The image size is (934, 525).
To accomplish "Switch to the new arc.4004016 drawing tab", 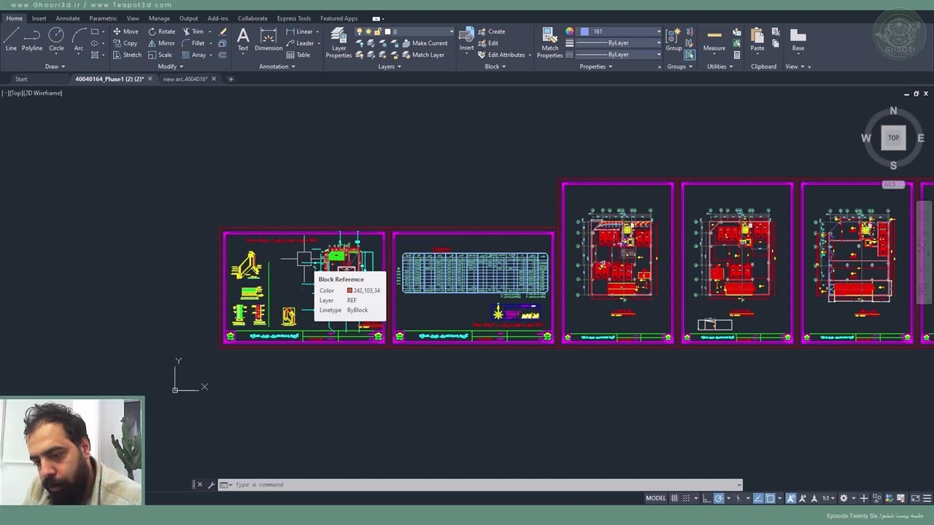I will [x=185, y=79].
